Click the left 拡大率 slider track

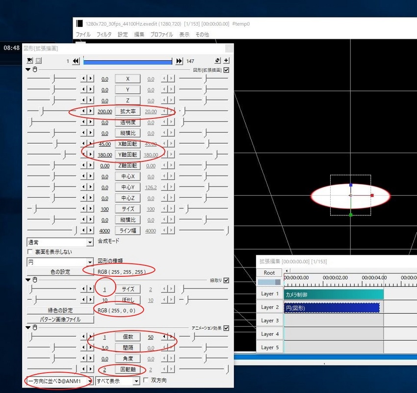52,111
